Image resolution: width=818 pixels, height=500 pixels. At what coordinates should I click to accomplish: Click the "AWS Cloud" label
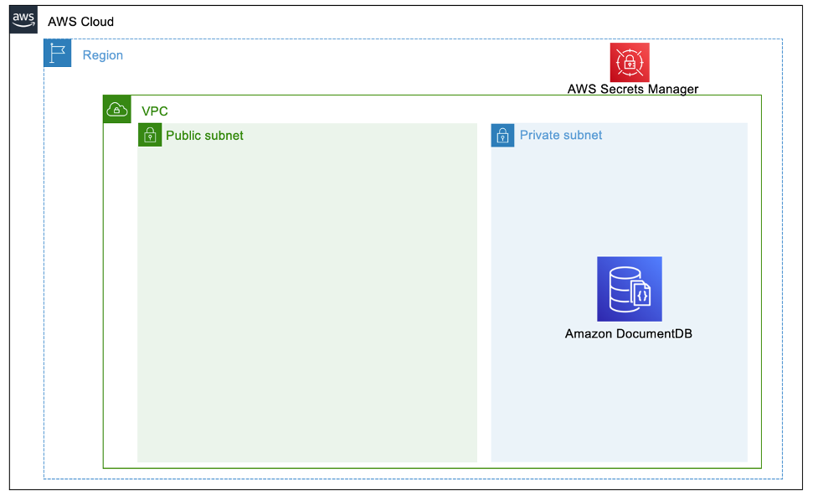tap(81, 22)
